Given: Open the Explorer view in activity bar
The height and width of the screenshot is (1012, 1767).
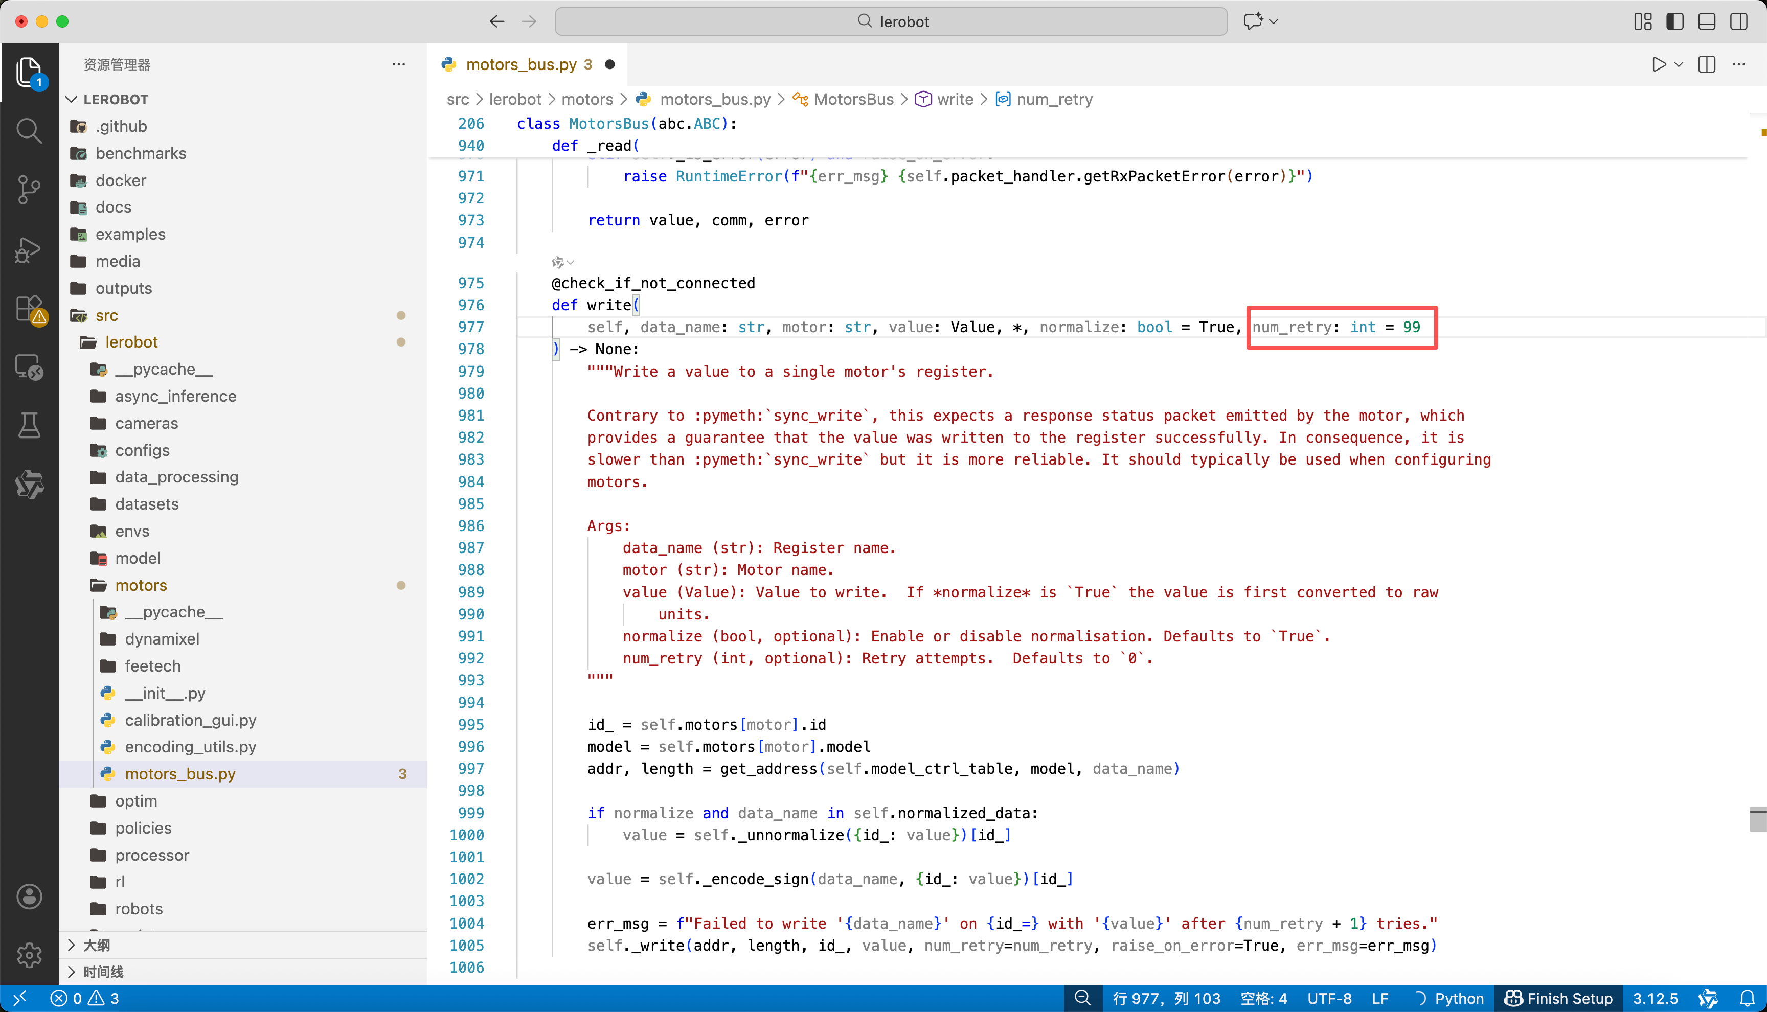Looking at the screenshot, I should pyautogui.click(x=29, y=72).
